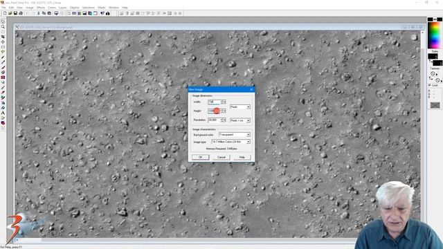Click Cancel in New Image dialog

221,157
